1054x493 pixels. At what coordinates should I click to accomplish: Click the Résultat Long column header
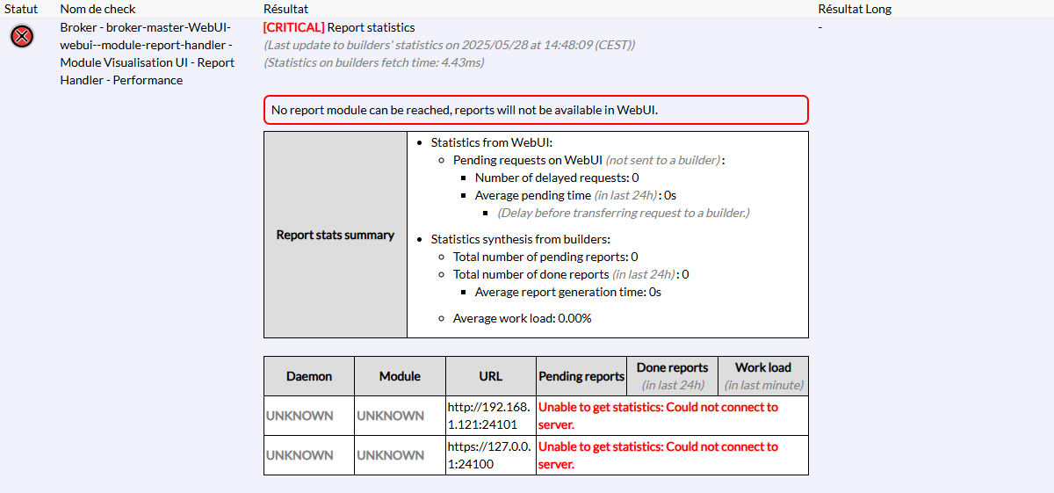tap(855, 9)
